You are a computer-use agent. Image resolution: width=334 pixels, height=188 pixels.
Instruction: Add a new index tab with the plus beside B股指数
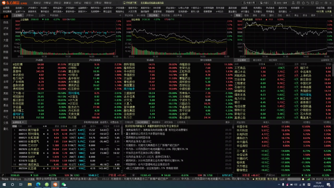120,15
